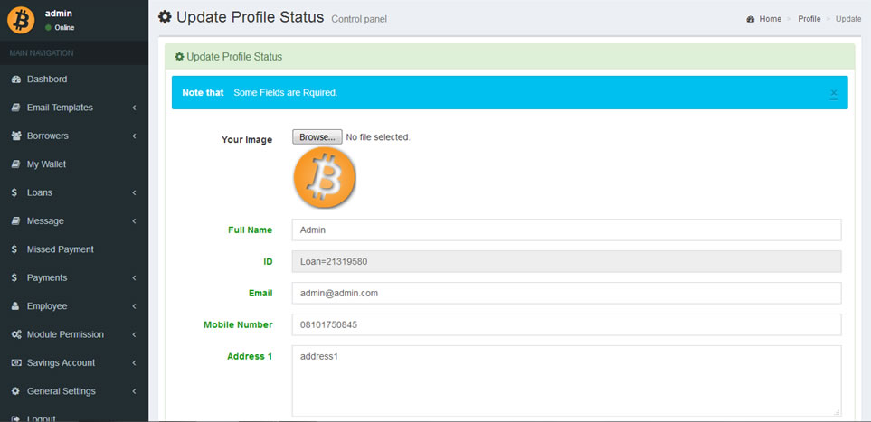The width and height of the screenshot is (871, 422).
Task: Click the Bitcoin admin avatar logo
Action: [21, 20]
